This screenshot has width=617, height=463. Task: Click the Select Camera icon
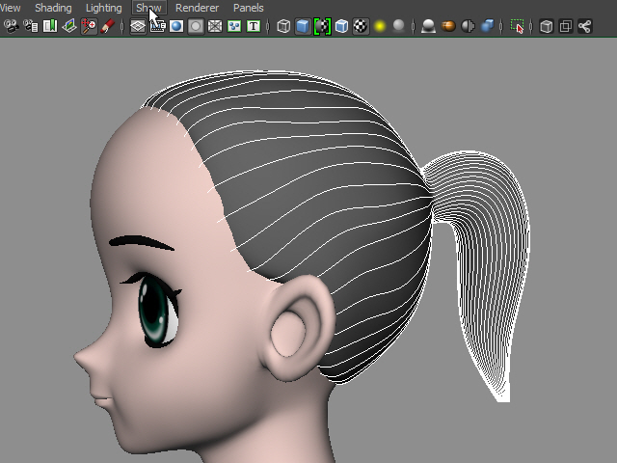[11, 26]
